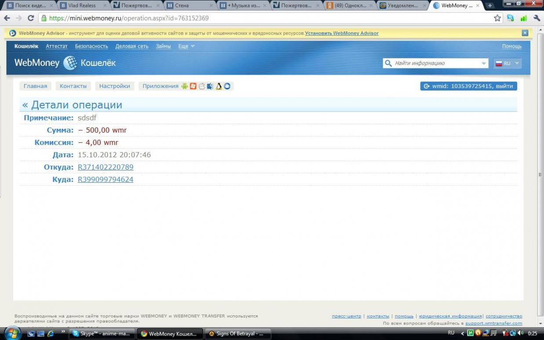Open the Аттестат menu item
Image resolution: width=544 pixels, height=340 pixels.
(x=57, y=46)
